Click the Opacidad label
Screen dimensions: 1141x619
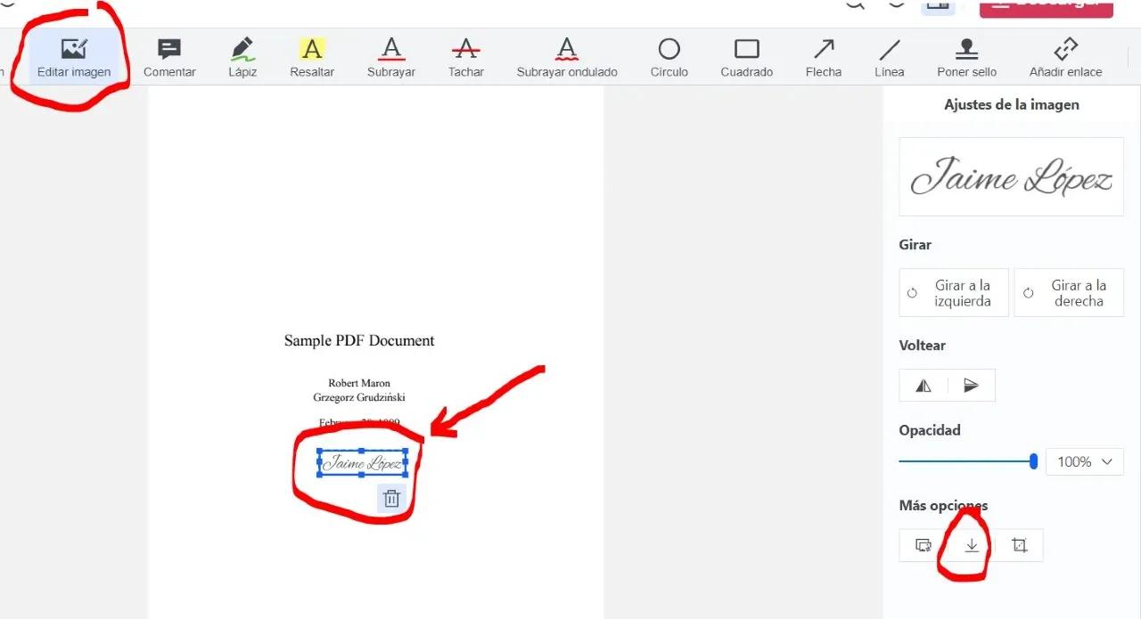pos(930,430)
